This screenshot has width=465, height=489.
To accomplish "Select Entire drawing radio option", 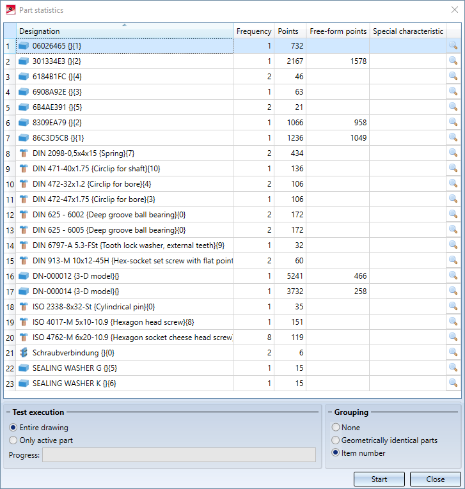I will click(13, 428).
